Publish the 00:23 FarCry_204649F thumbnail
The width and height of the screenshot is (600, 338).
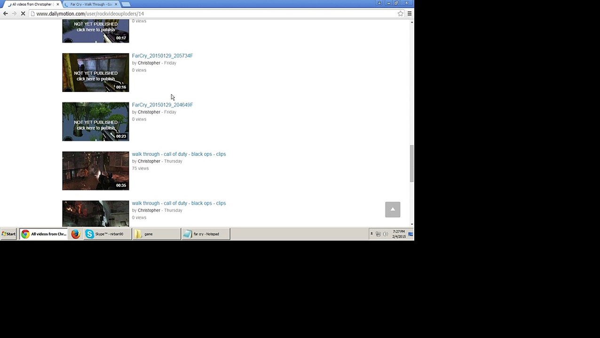coord(95,122)
